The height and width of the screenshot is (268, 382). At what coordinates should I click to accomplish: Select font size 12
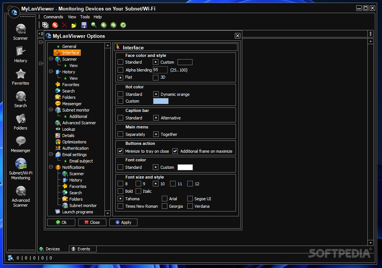190,184
